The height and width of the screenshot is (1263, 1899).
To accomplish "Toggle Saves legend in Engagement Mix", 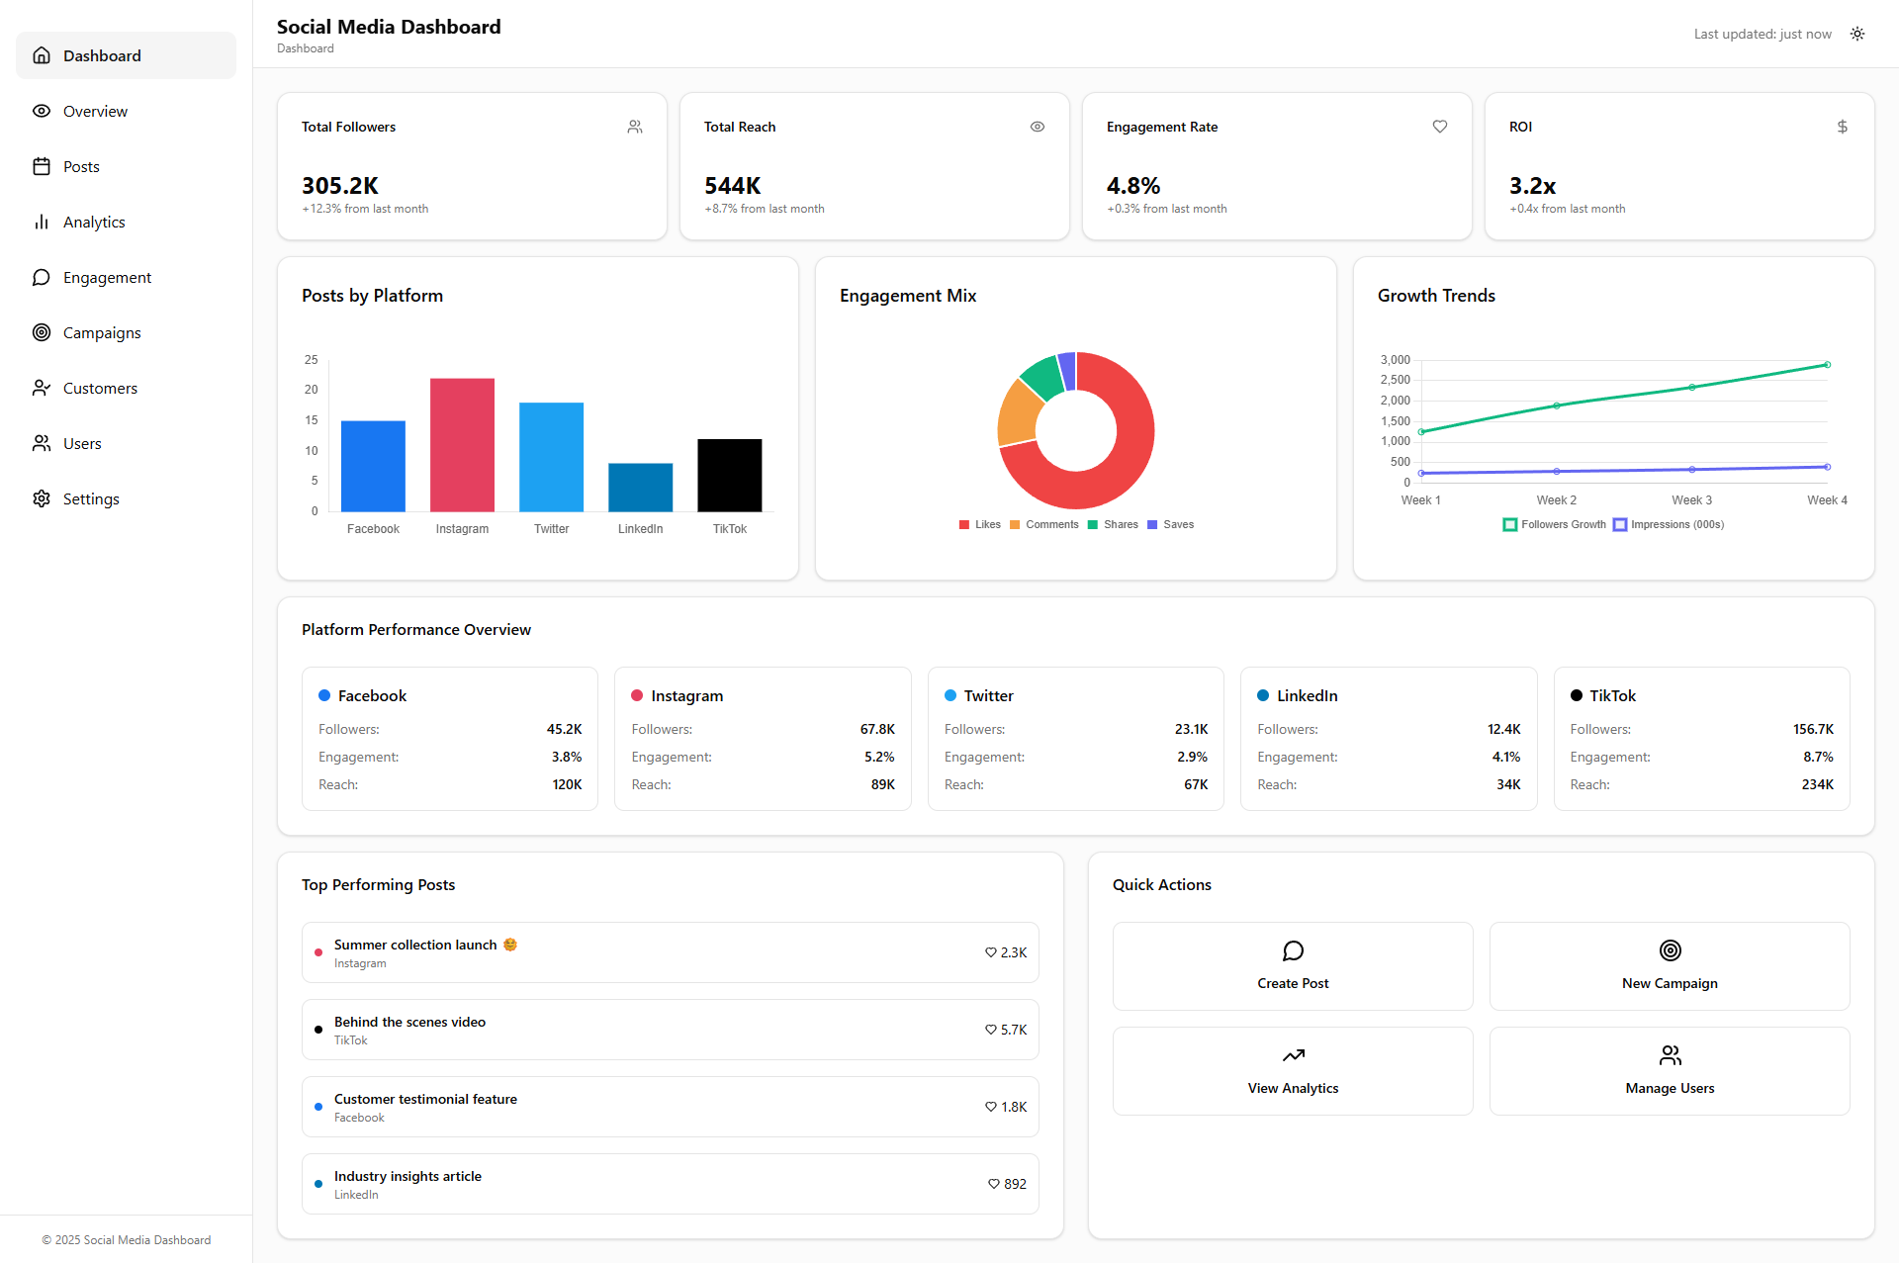I will point(1170,524).
